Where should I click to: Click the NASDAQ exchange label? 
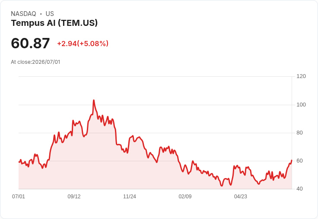click(x=23, y=14)
